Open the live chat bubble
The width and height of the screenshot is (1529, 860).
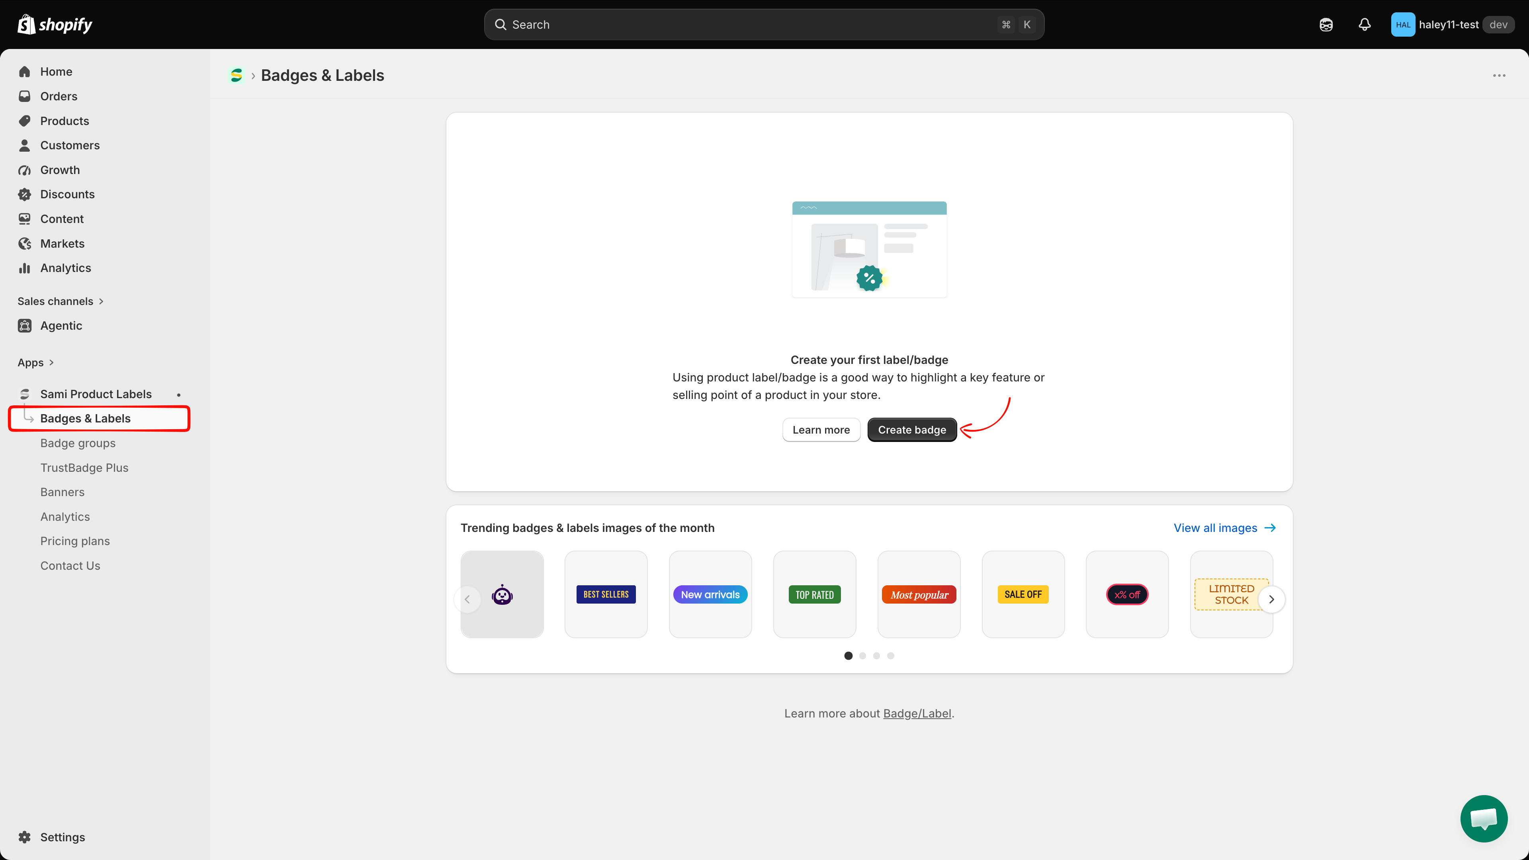tap(1483, 819)
